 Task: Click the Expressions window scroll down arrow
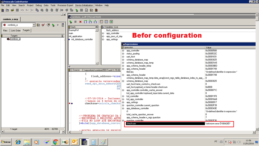[x=257, y=129]
